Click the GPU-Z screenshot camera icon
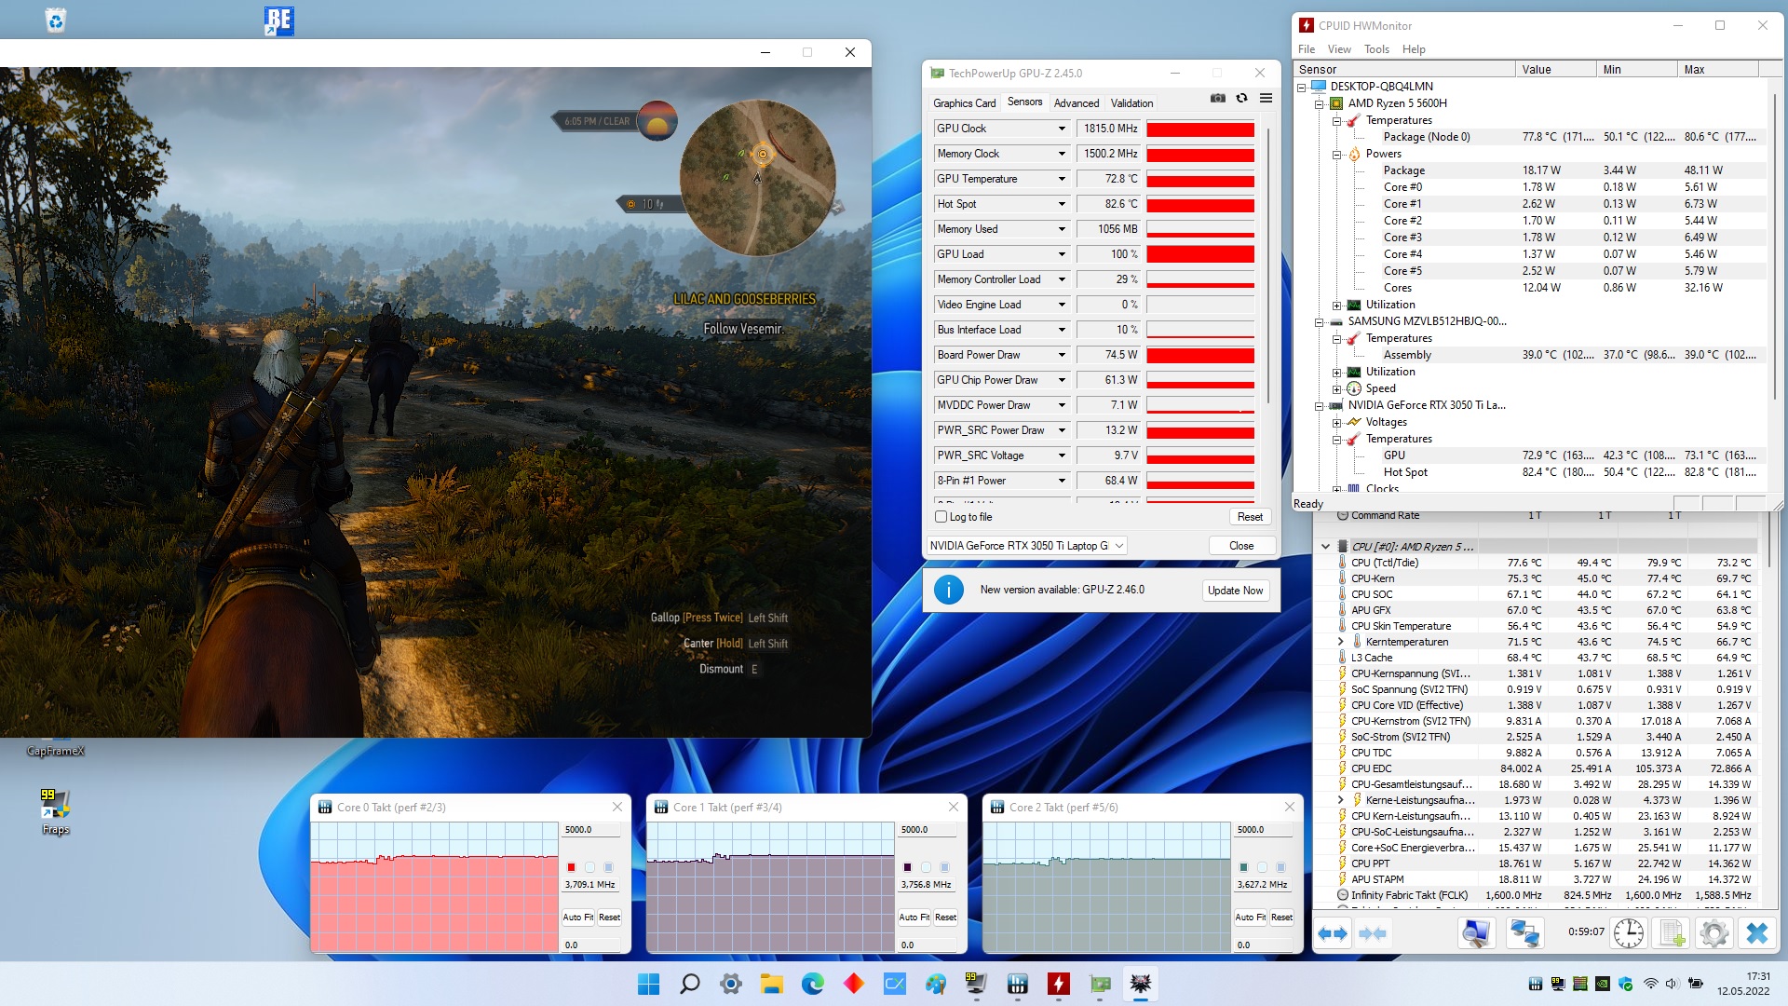 1217,99
